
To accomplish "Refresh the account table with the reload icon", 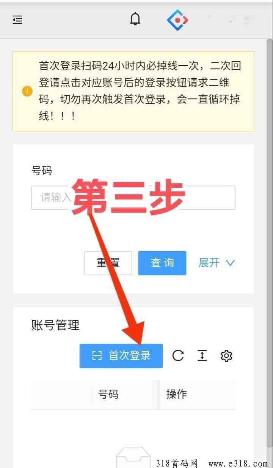I will pos(178,356).
